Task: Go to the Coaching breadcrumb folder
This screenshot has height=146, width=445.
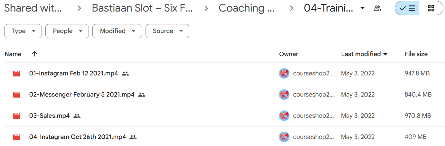Action: point(246,8)
